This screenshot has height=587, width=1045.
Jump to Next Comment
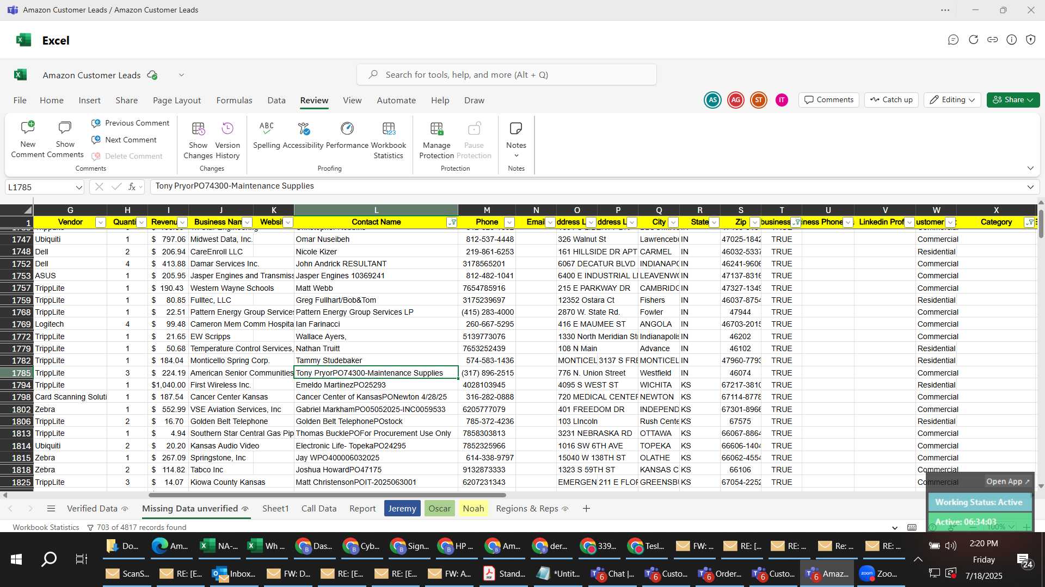(125, 140)
